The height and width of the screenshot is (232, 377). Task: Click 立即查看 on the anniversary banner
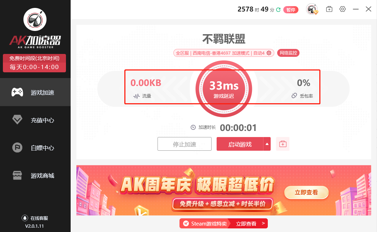pyautogui.click(x=306, y=192)
